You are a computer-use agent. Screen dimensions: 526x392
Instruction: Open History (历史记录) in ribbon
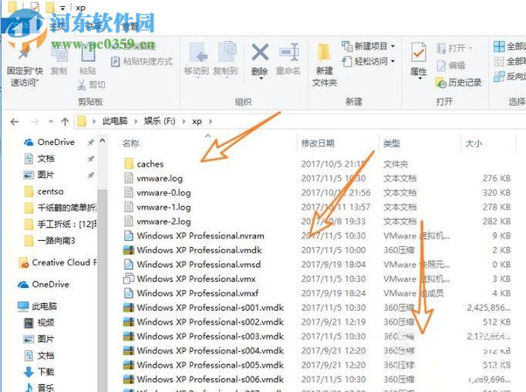pyautogui.click(x=459, y=83)
